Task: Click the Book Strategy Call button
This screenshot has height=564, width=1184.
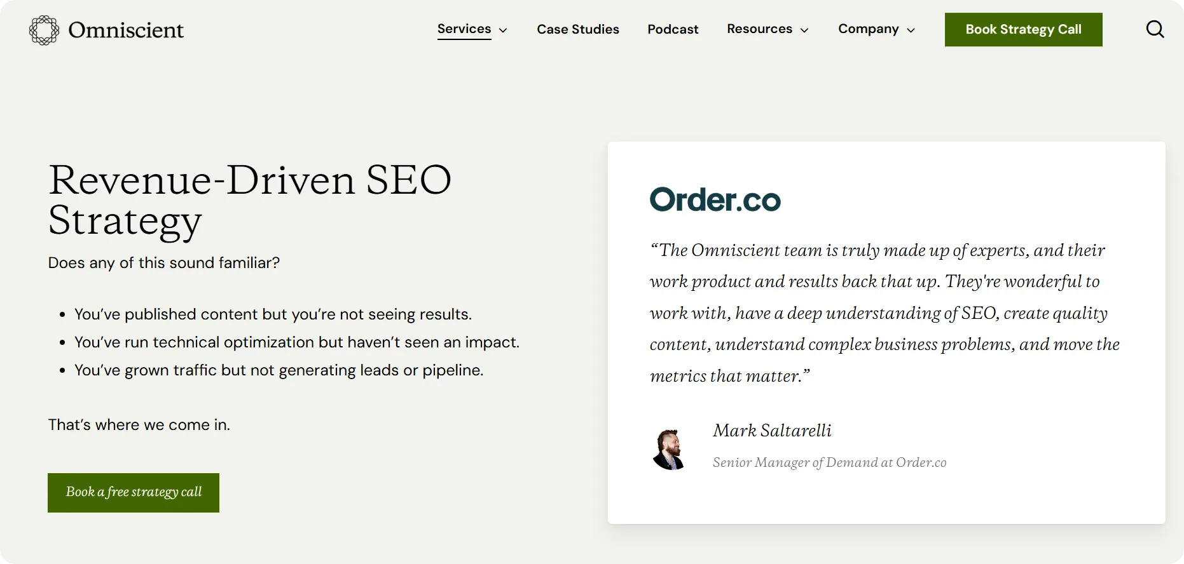Action: pyautogui.click(x=1023, y=29)
